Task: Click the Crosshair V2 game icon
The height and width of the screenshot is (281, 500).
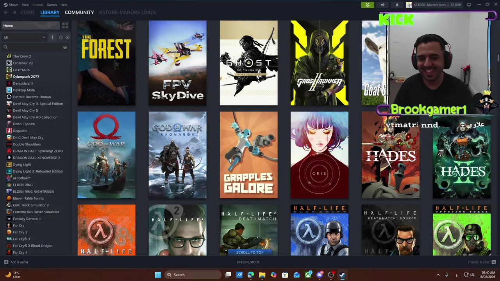Action: 9,63
